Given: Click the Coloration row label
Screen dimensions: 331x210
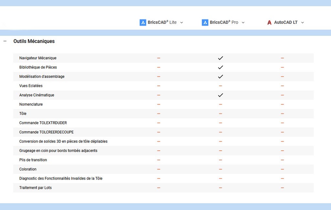Looking at the screenshot, I should (28, 169).
